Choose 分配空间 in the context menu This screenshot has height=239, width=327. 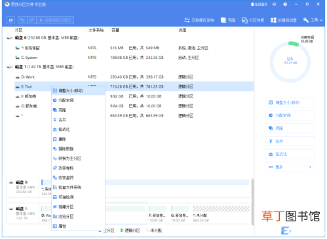pyautogui.click(x=78, y=100)
